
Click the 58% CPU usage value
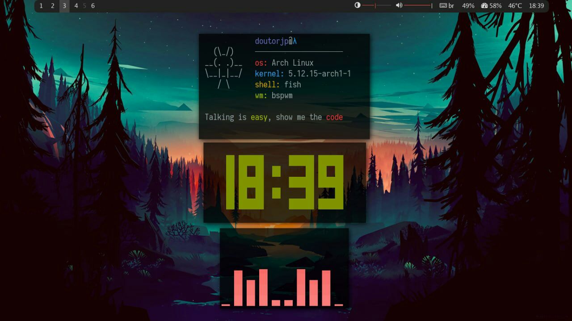click(496, 6)
